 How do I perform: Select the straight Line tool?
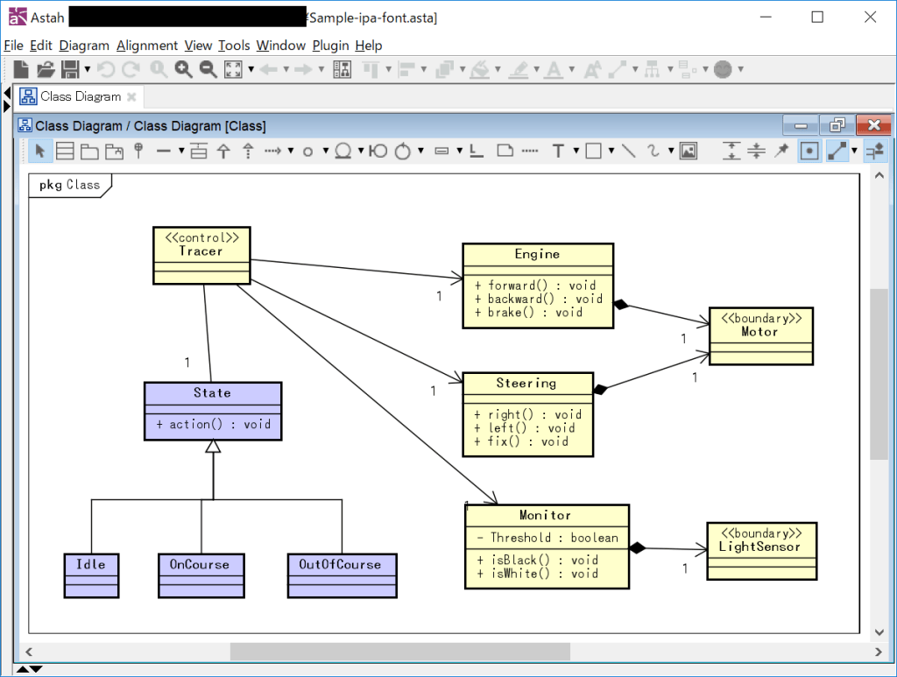tap(629, 151)
